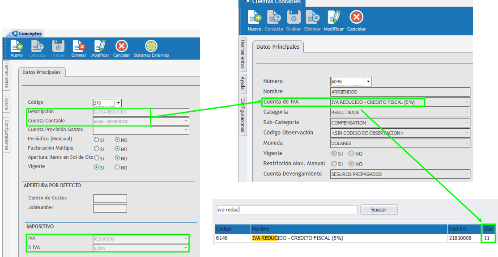Open Categoría dropdown showing RESULTADOS
Image resolution: width=498 pixels, height=257 pixels.
tap(467, 112)
